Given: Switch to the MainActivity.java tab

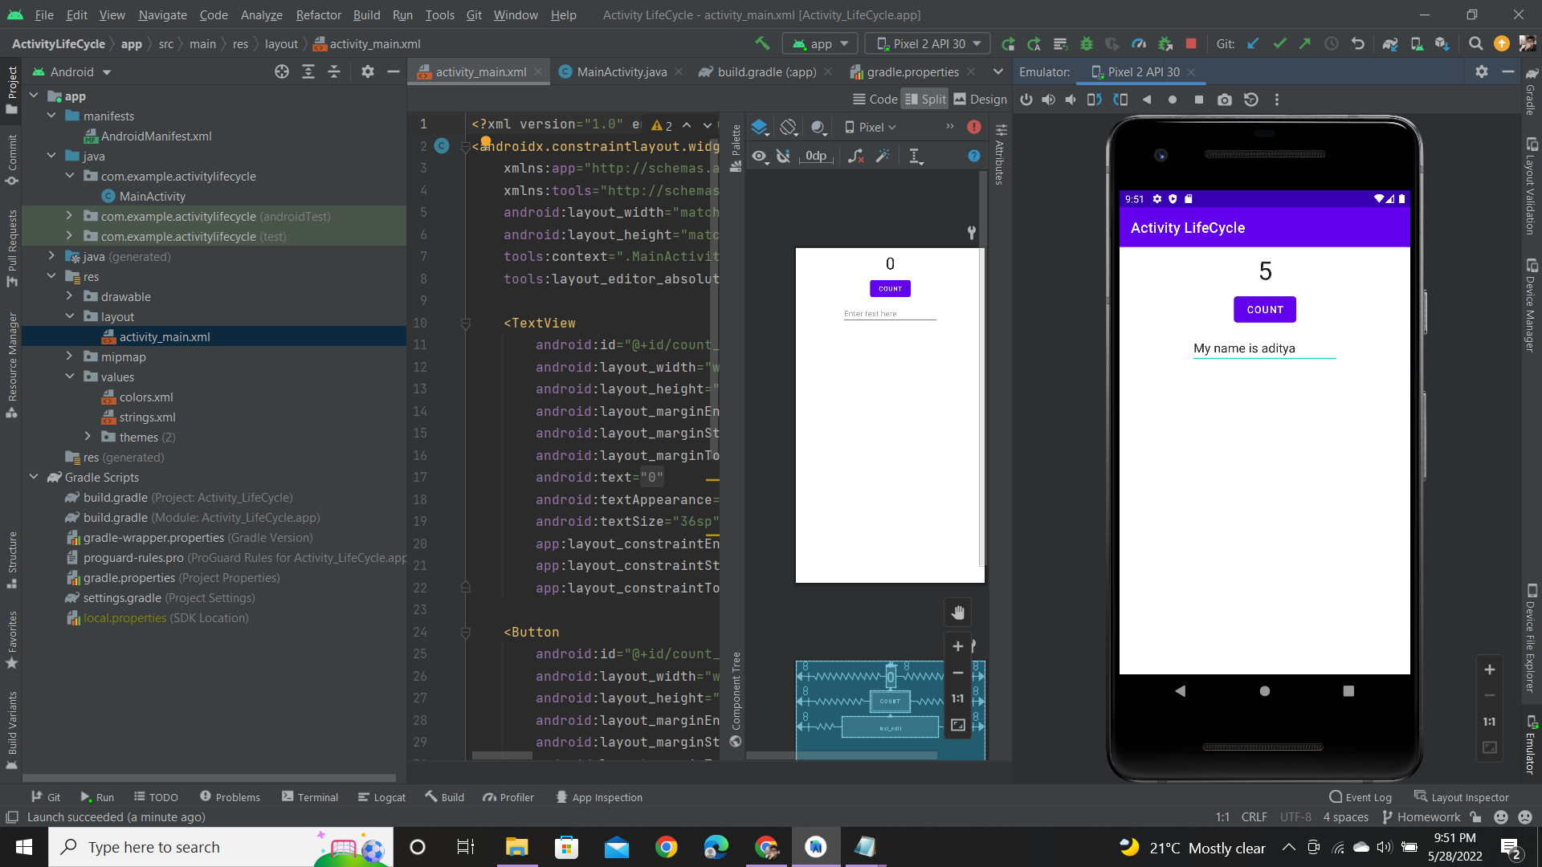Looking at the screenshot, I should pyautogui.click(x=620, y=71).
